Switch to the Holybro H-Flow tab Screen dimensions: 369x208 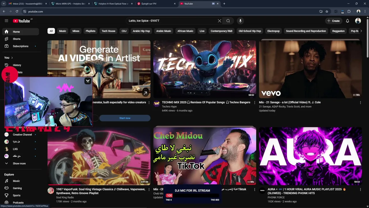[x=114, y=4]
